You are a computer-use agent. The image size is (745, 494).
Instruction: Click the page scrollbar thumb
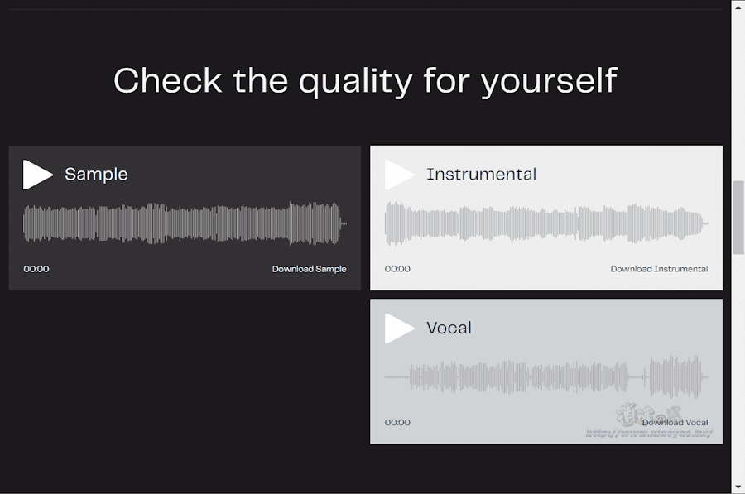click(x=738, y=218)
